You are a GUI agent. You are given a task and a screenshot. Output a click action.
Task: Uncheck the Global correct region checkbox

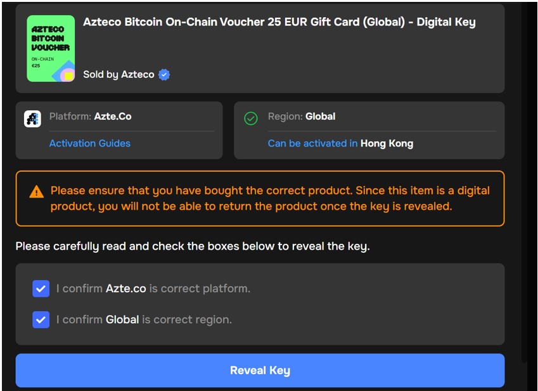[41, 319]
